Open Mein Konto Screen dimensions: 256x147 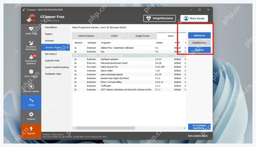[x=194, y=18]
